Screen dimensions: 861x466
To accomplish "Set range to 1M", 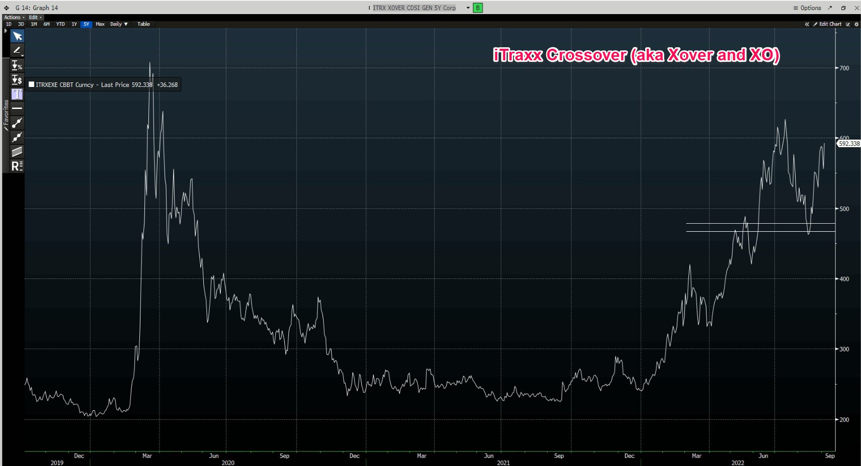I will tap(34, 24).
